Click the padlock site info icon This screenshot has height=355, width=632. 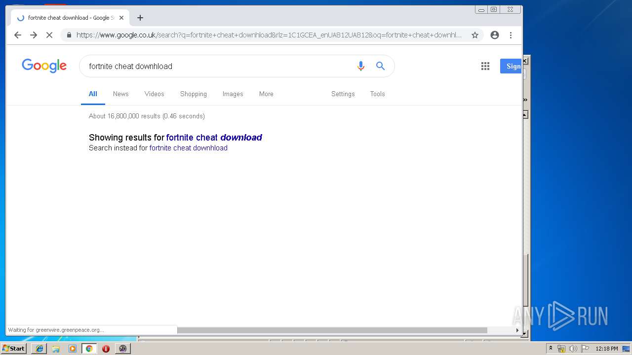pos(69,35)
